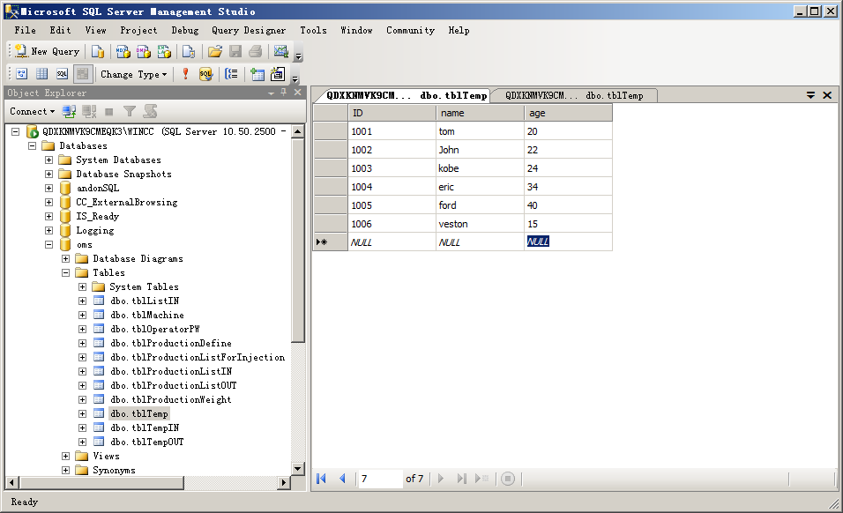Open the File menu
This screenshot has height=513, width=843.
pyautogui.click(x=26, y=31)
